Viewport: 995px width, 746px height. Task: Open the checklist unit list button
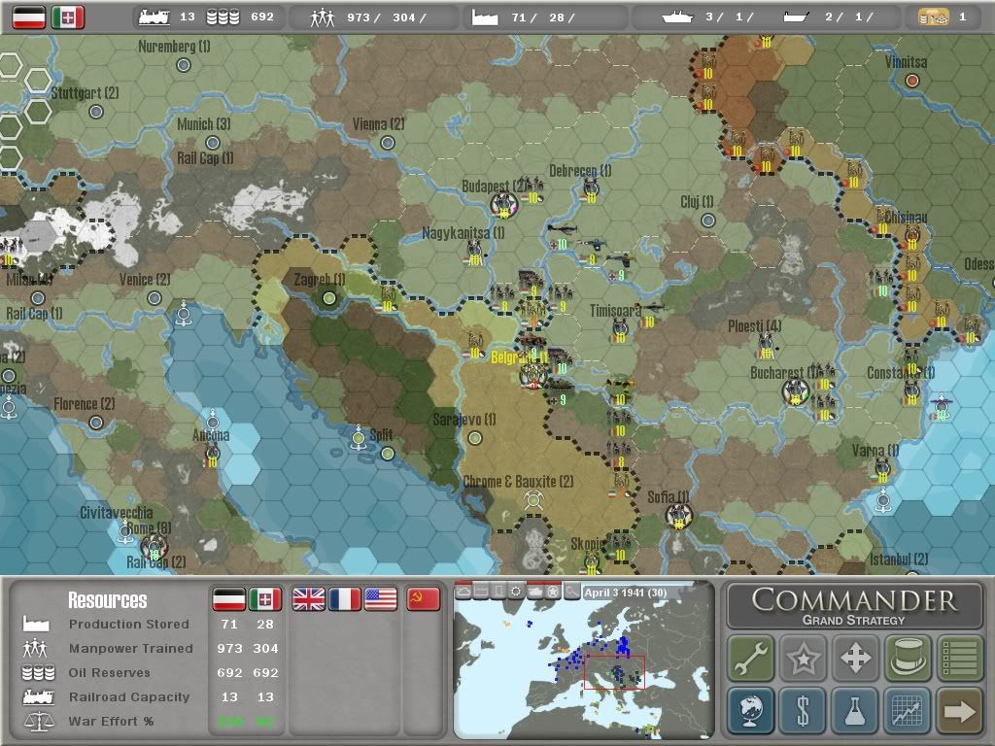pos(959,658)
